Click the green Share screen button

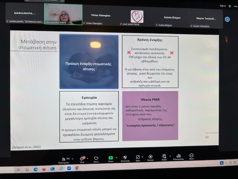110,158
